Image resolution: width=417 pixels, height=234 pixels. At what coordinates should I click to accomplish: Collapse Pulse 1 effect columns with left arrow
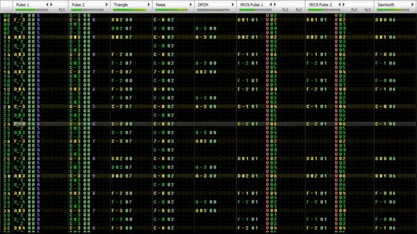click(48, 5)
